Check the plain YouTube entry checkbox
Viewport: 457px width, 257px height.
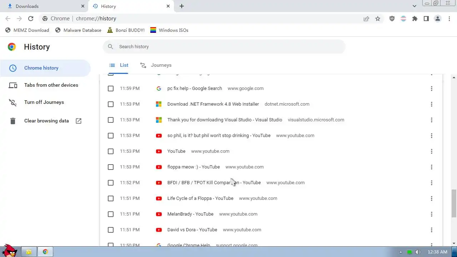(111, 151)
